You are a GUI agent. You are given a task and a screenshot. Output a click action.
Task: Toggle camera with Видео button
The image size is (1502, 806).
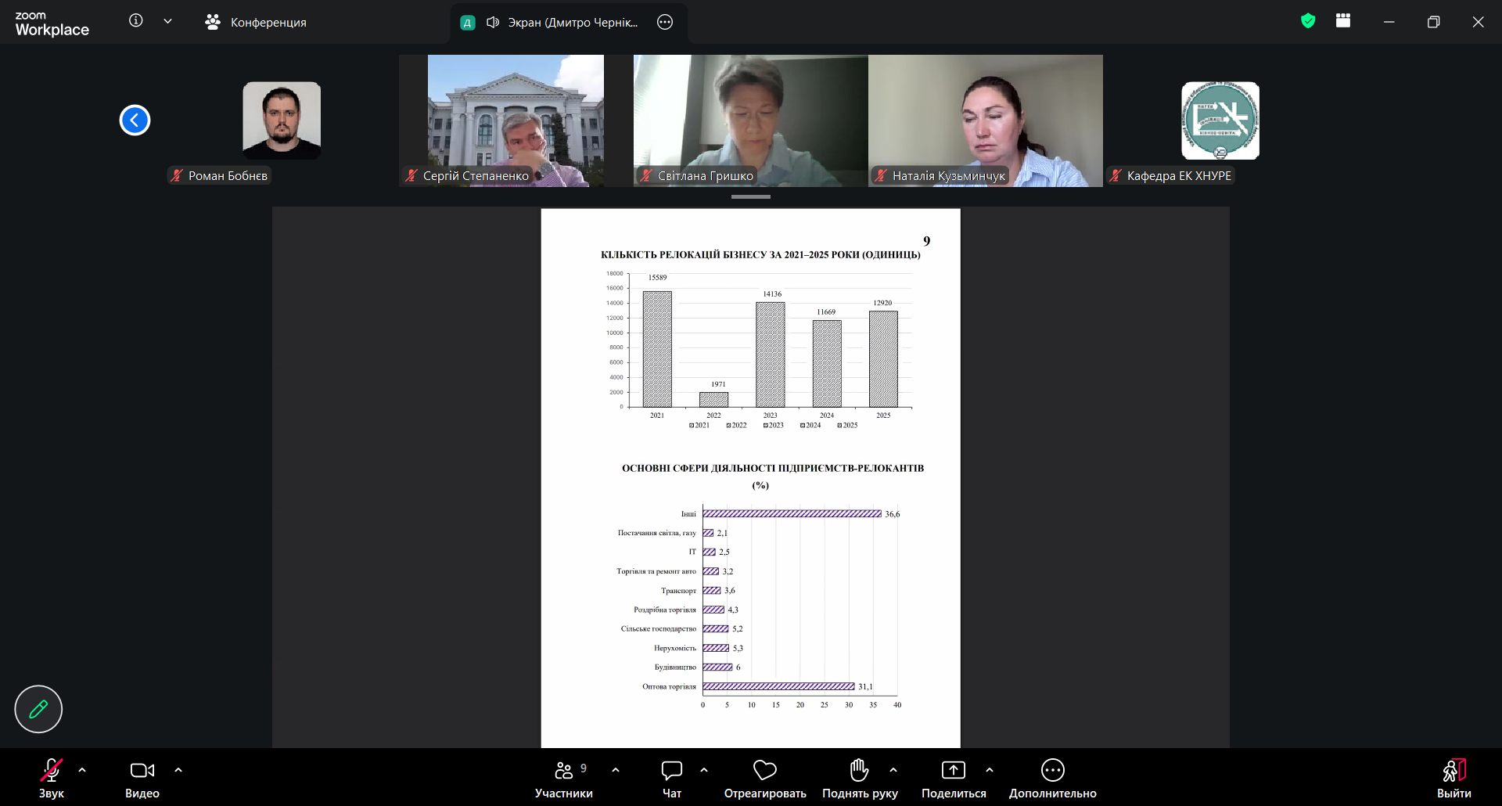tap(142, 779)
